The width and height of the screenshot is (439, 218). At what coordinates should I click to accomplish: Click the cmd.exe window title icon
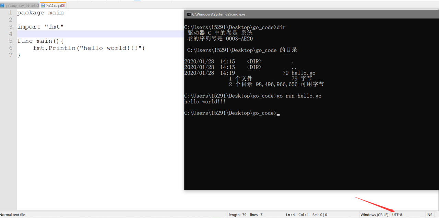[x=188, y=14]
